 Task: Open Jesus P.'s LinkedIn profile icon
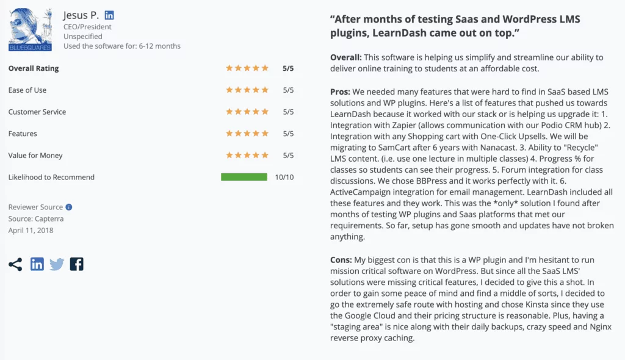pos(109,15)
